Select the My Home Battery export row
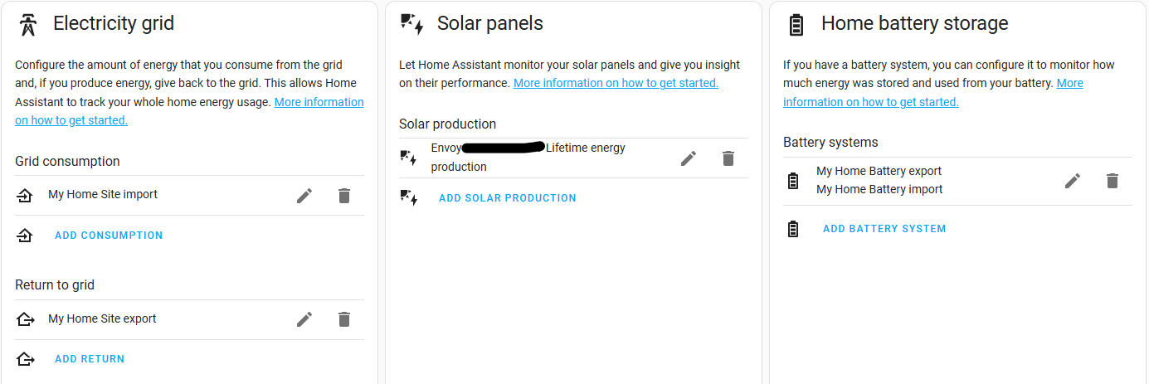The width and height of the screenshot is (1149, 384). click(879, 172)
